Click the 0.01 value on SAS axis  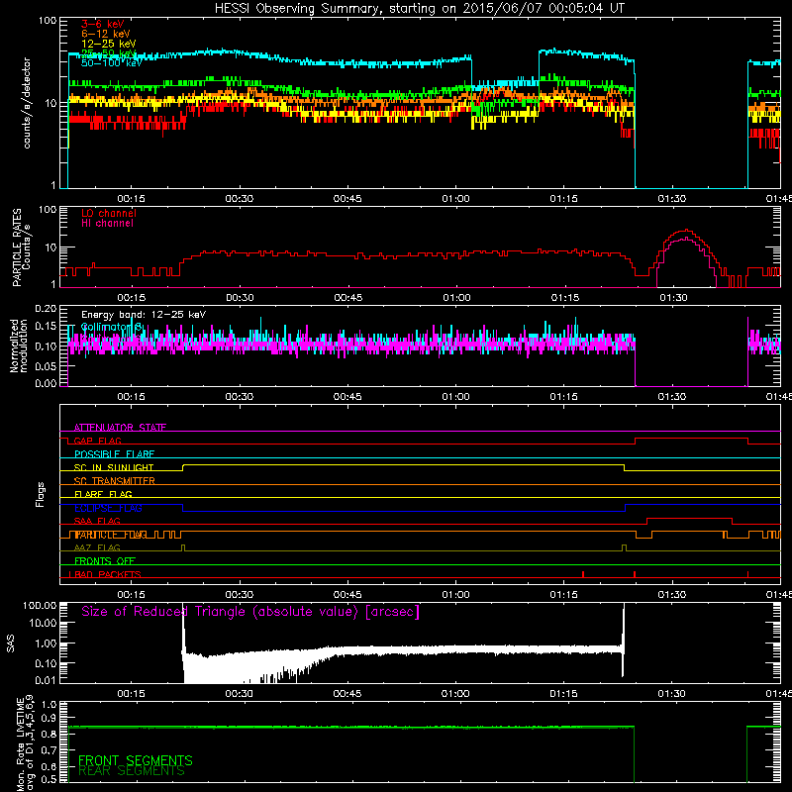pos(46,680)
